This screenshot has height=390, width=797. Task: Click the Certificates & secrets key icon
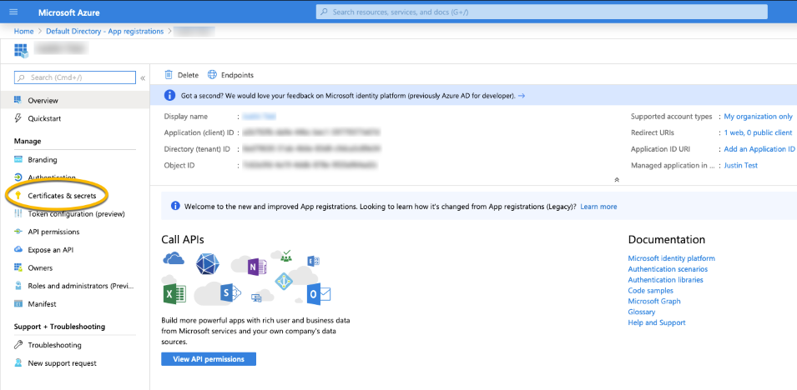coord(18,196)
